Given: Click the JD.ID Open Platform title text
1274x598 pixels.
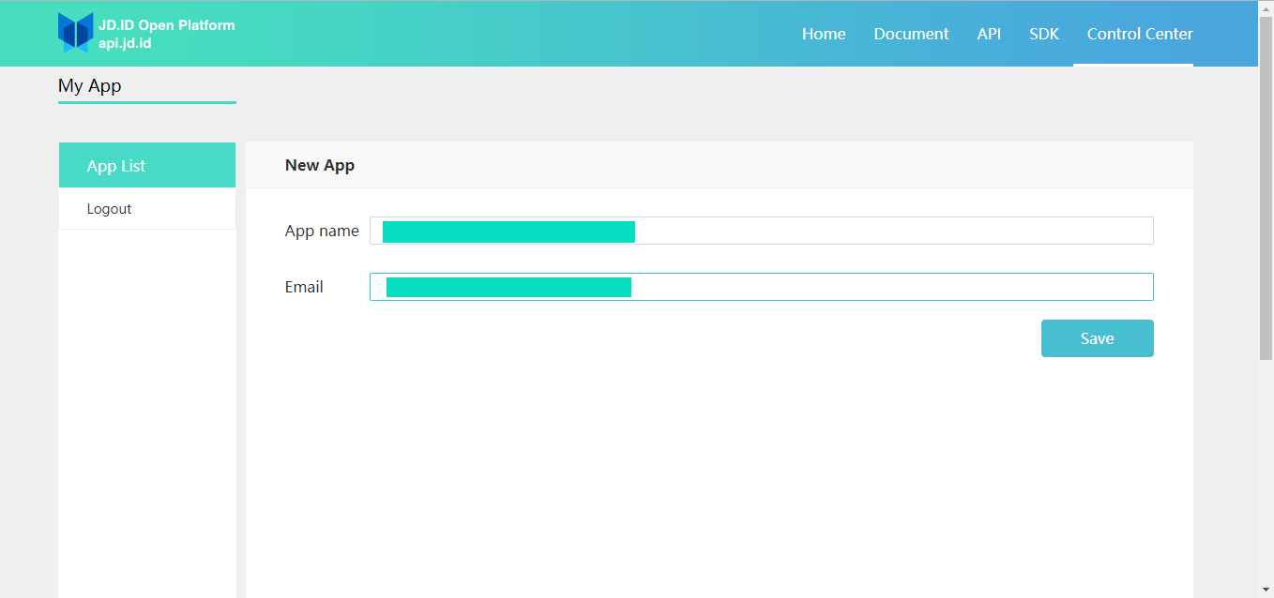Looking at the screenshot, I should (x=167, y=25).
